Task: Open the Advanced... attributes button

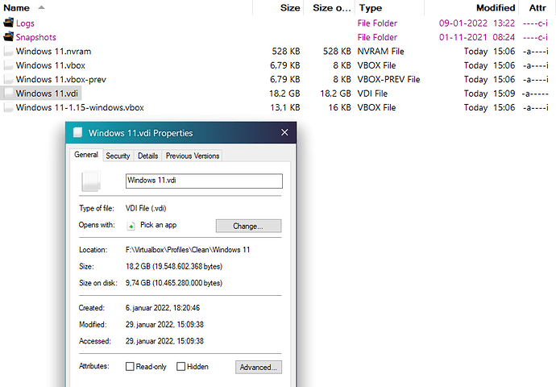Action: 258,367
